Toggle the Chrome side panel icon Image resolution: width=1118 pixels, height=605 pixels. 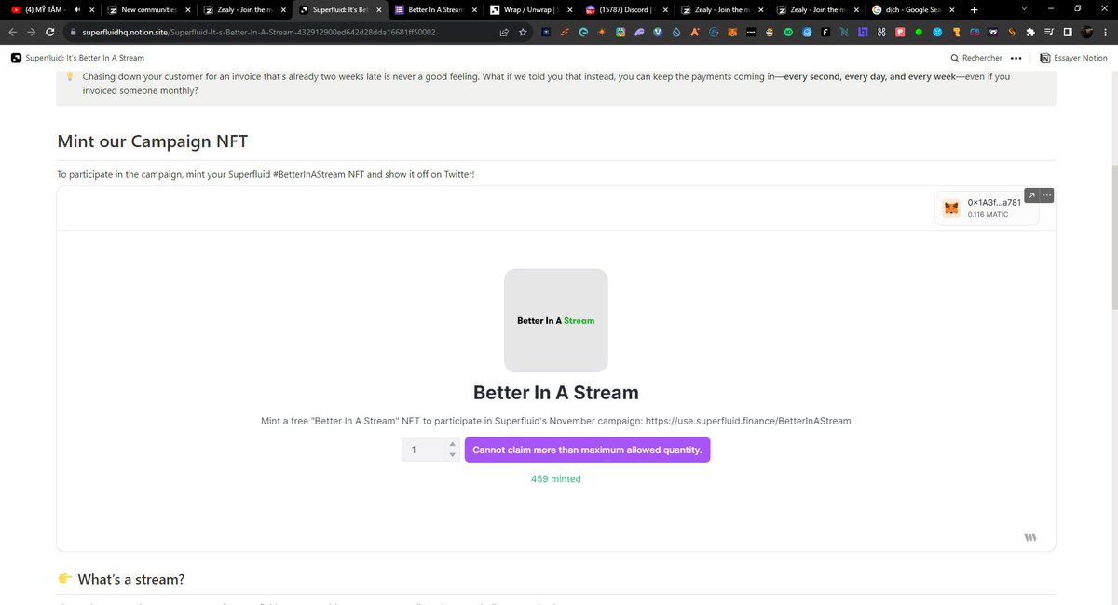click(1068, 32)
